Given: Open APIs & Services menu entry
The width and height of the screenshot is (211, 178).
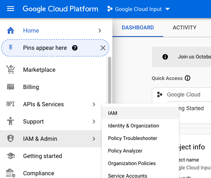Looking at the screenshot, I should (43, 104).
